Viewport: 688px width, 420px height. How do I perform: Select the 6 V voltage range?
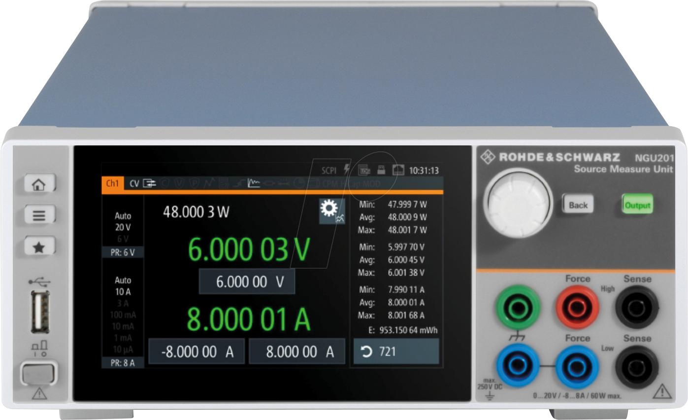tap(123, 239)
